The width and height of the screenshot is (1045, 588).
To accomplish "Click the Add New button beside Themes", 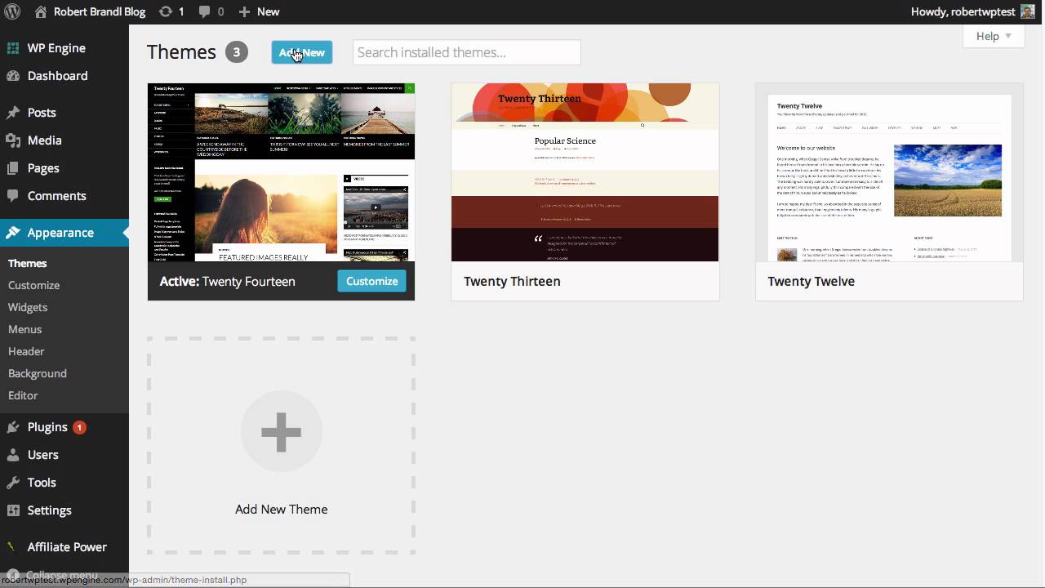I will (302, 52).
